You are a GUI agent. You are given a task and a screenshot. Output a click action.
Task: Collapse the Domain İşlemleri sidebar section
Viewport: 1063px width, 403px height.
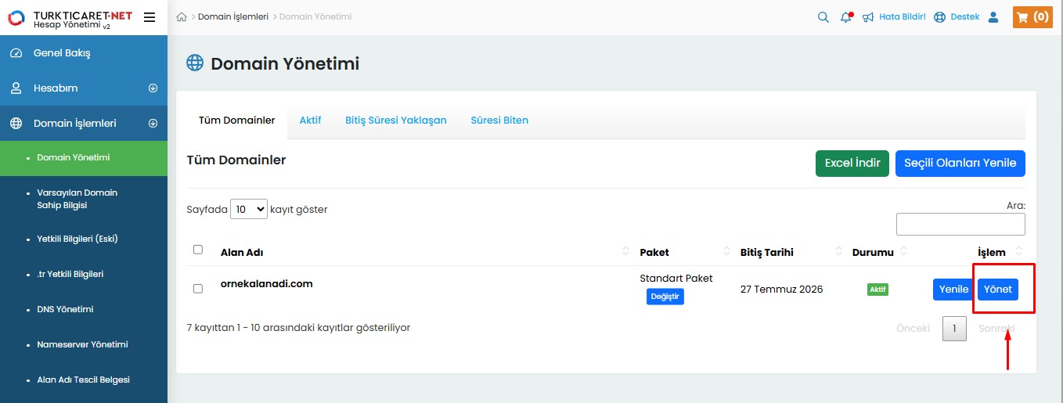(153, 124)
